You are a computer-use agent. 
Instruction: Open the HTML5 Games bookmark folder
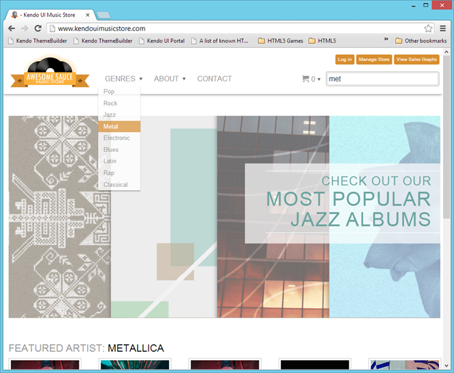[x=281, y=41]
